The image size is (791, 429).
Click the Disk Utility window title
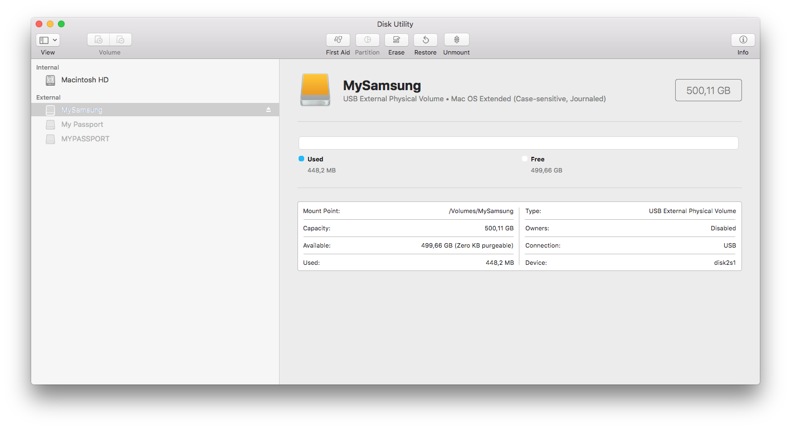395,24
